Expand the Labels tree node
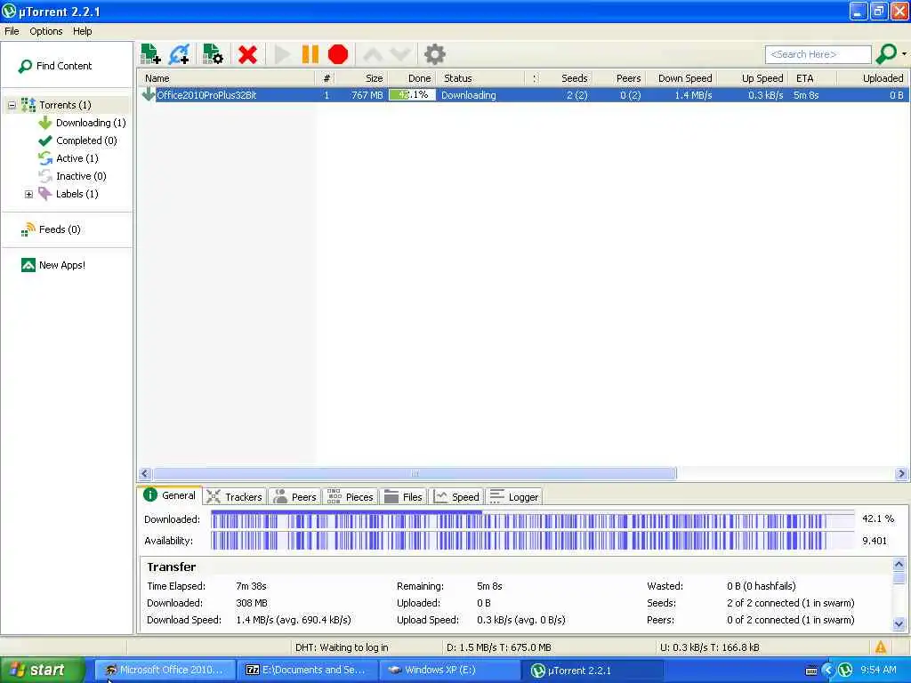 click(x=28, y=194)
